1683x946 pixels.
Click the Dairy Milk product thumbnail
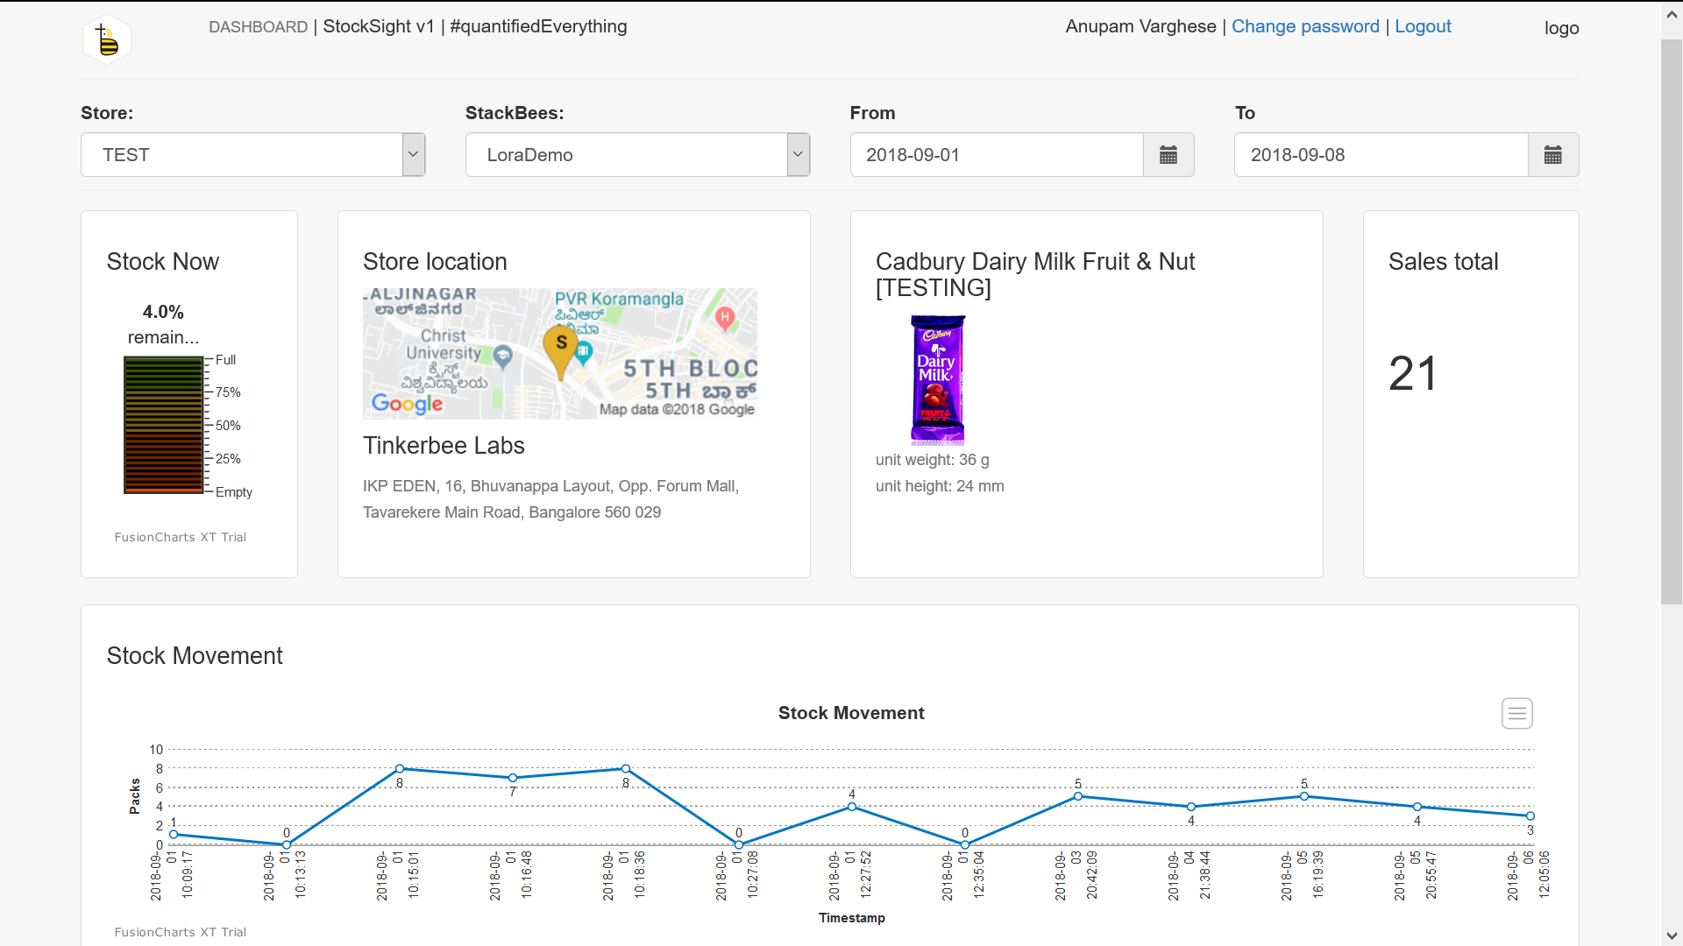click(936, 379)
